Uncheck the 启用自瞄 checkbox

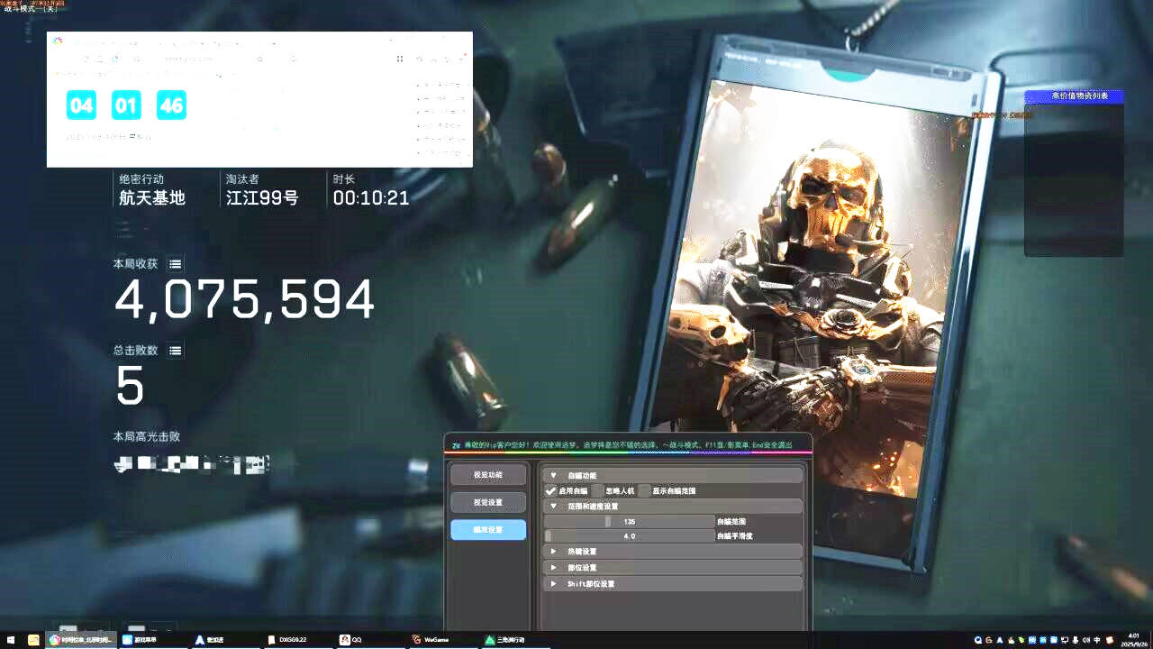pos(551,491)
